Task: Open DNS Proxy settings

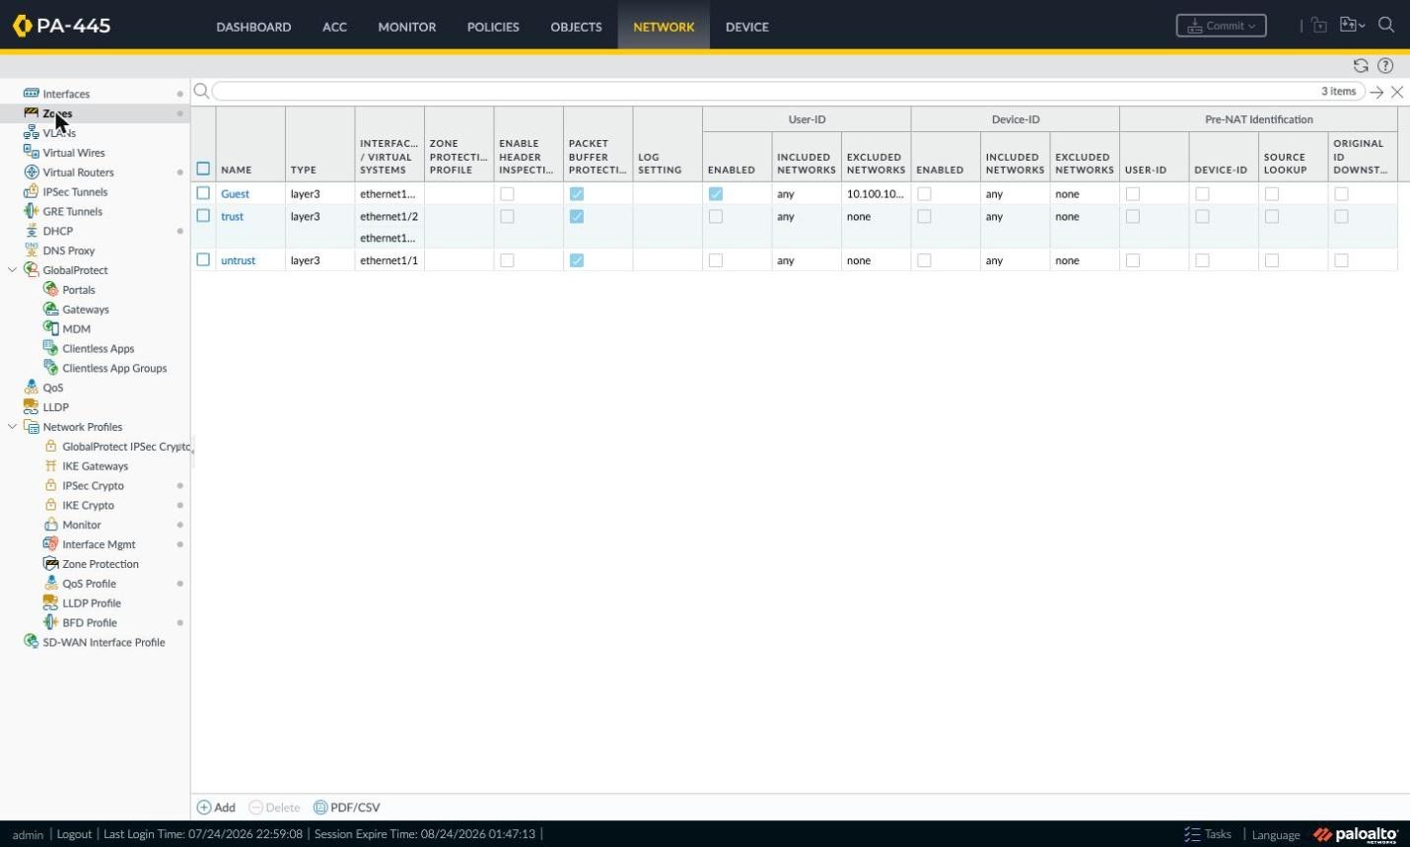Action: point(68,250)
